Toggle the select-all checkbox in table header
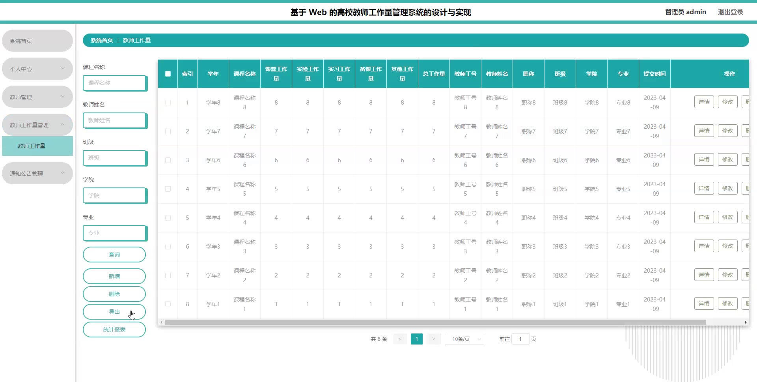 tap(168, 74)
